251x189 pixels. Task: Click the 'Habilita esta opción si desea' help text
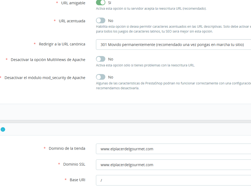(173, 29)
